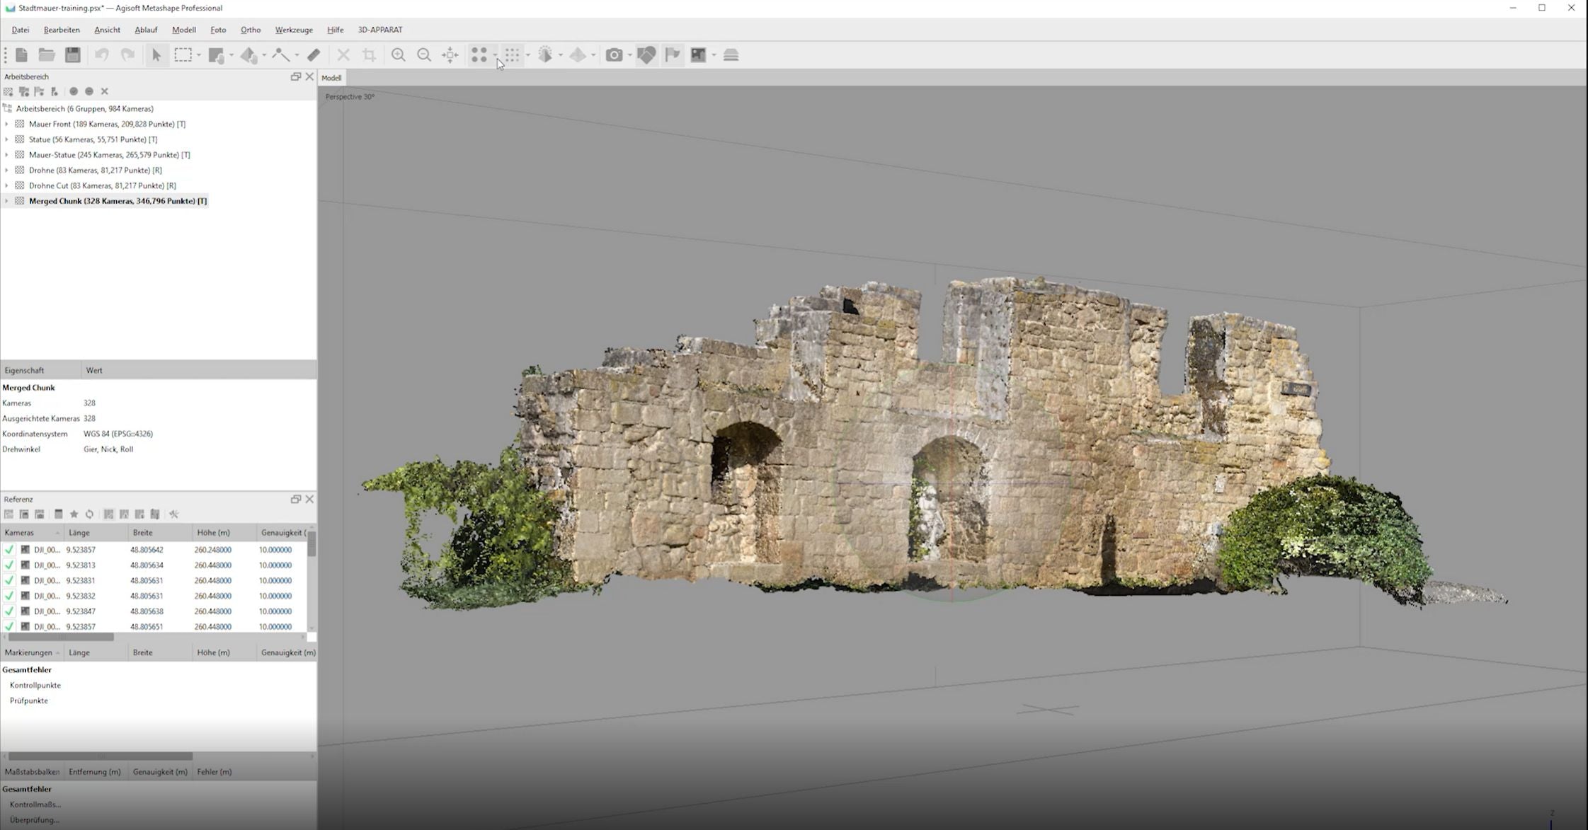
Task: Uncheck camera with Länge 9.523813
Action: pyautogui.click(x=8, y=565)
